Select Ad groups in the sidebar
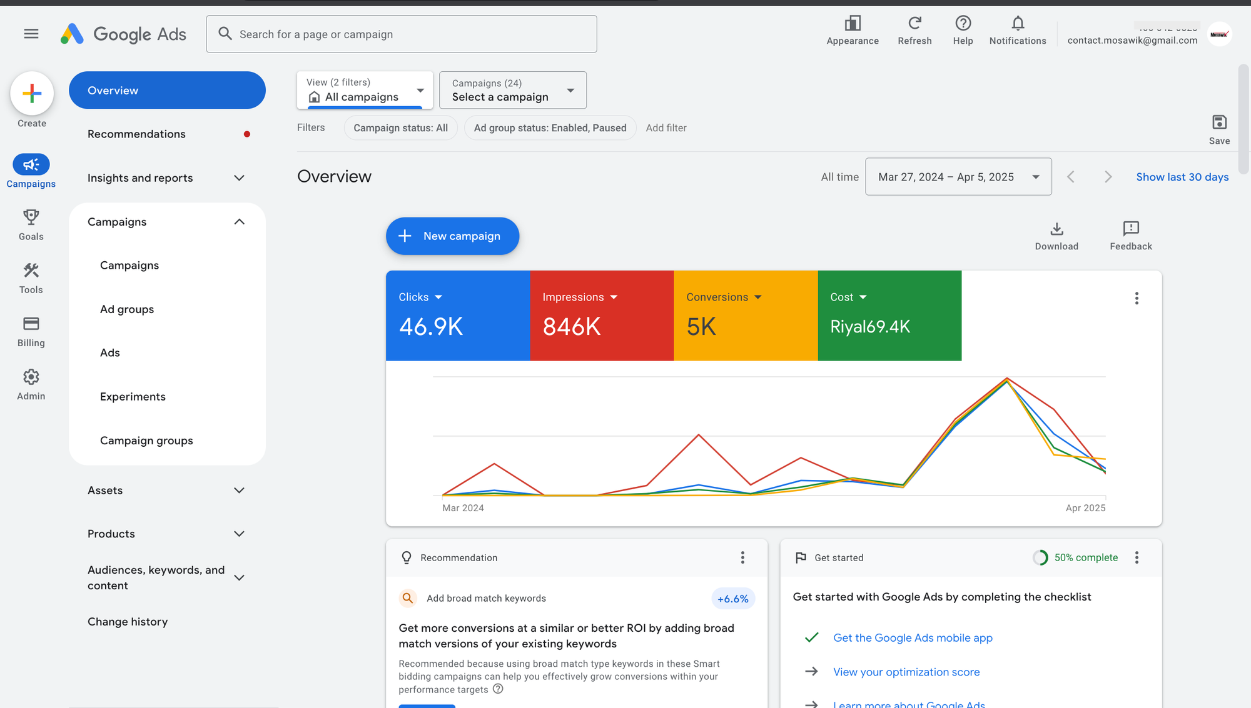 (127, 309)
